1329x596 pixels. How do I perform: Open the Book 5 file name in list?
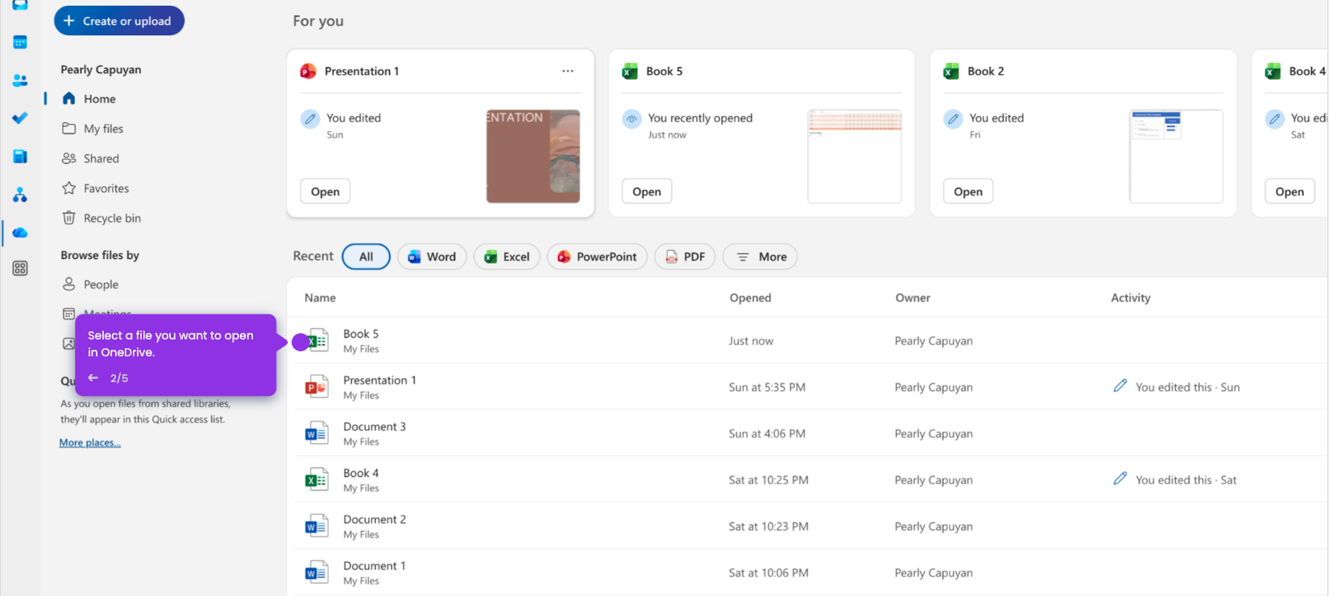(x=361, y=334)
